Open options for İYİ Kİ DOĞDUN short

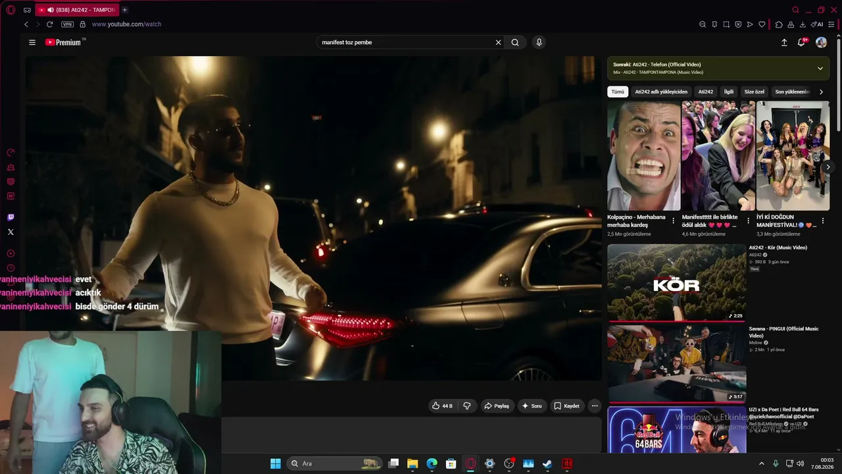822,221
